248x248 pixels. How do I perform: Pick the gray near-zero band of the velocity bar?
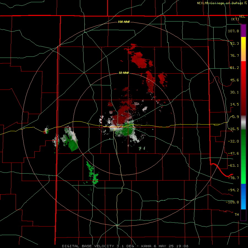pyautogui.click(x=243, y=123)
